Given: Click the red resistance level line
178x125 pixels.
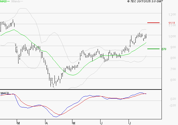Looking at the screenshot, I should tap(153, 23).
